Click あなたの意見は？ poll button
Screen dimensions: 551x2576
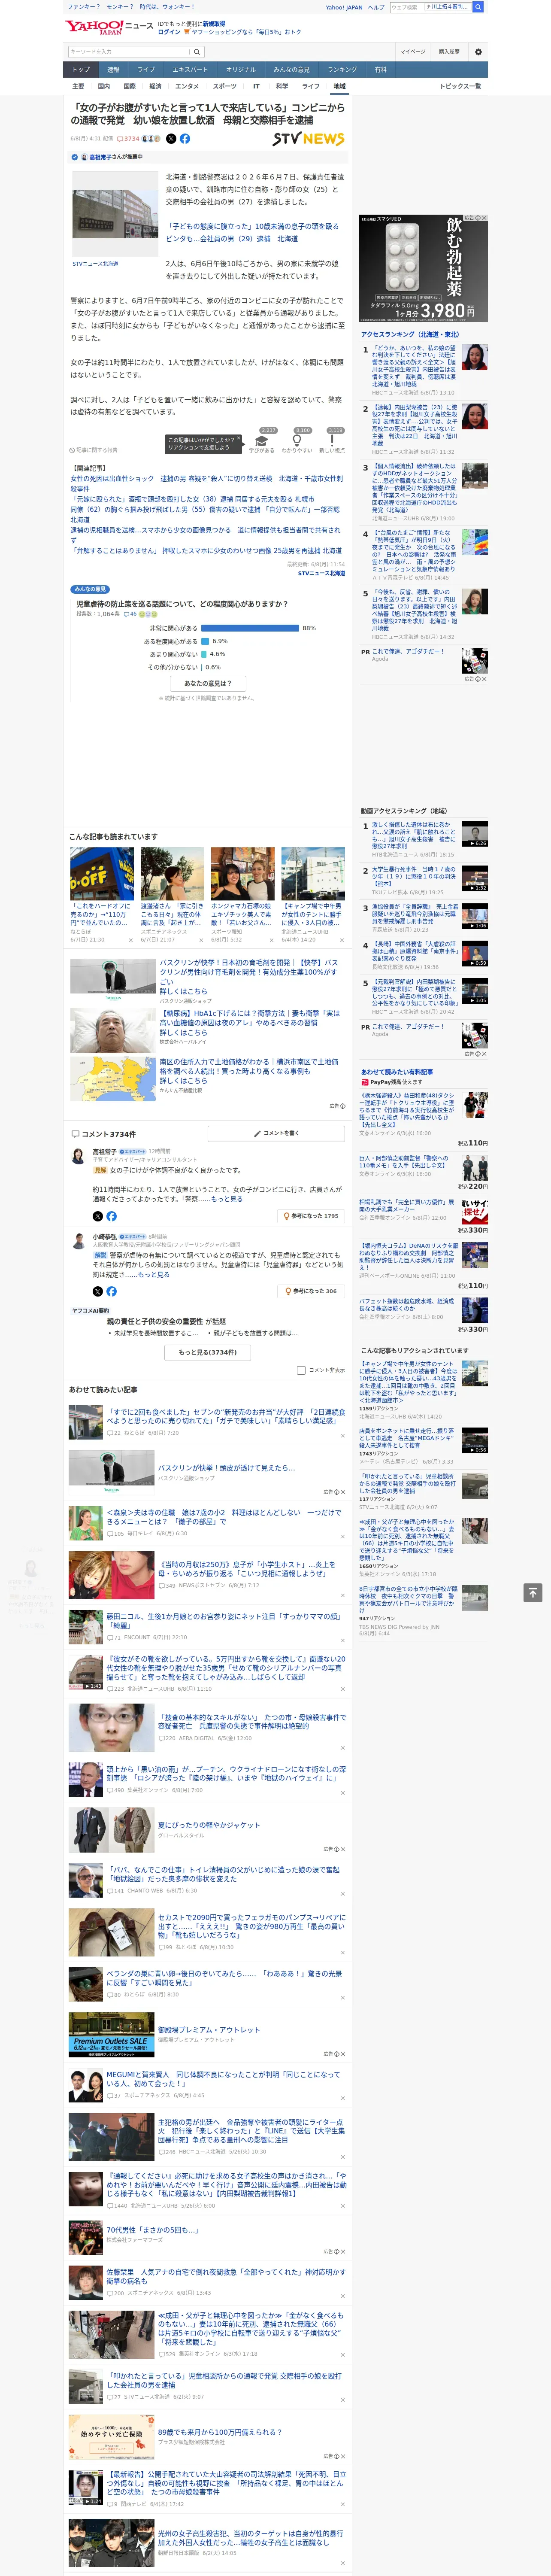208,683
